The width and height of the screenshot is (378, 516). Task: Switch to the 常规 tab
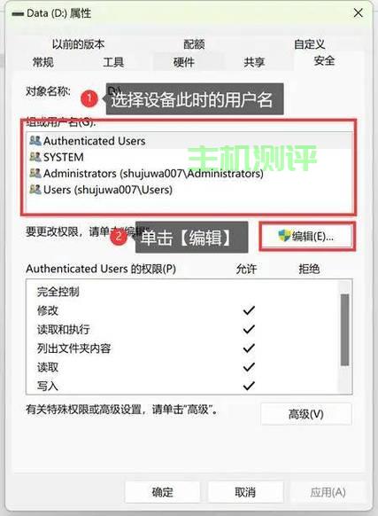(43, 62)
